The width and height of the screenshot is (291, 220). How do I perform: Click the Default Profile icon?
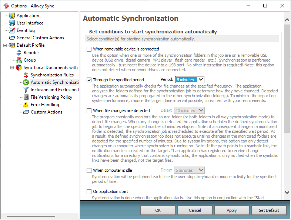click(12, 45)
